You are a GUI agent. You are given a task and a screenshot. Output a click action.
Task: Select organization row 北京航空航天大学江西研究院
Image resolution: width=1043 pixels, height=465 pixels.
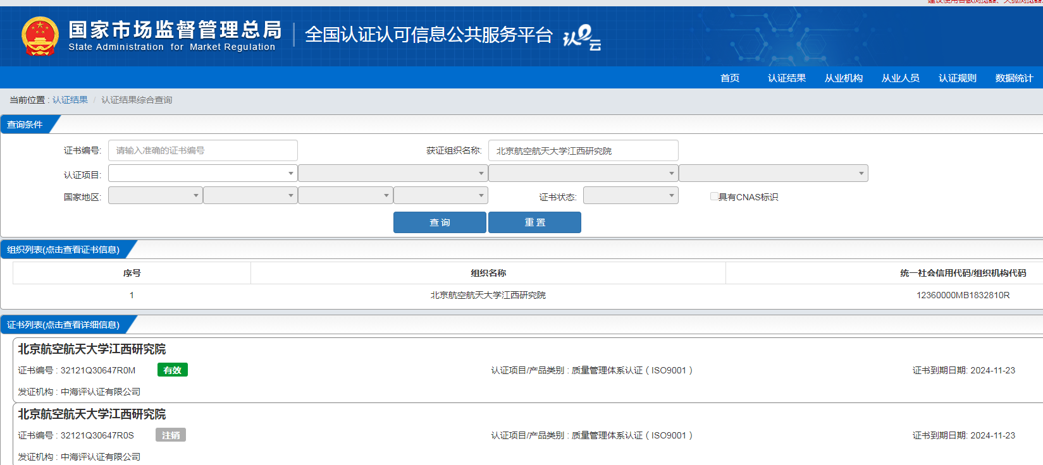[488, 295]
